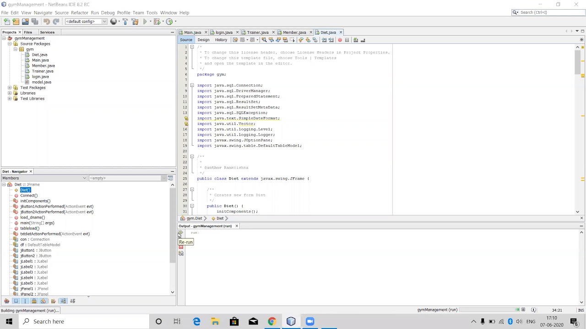Toggle Show Inherited Members in Navigator
Screen dimensions: 586x329
6,301
